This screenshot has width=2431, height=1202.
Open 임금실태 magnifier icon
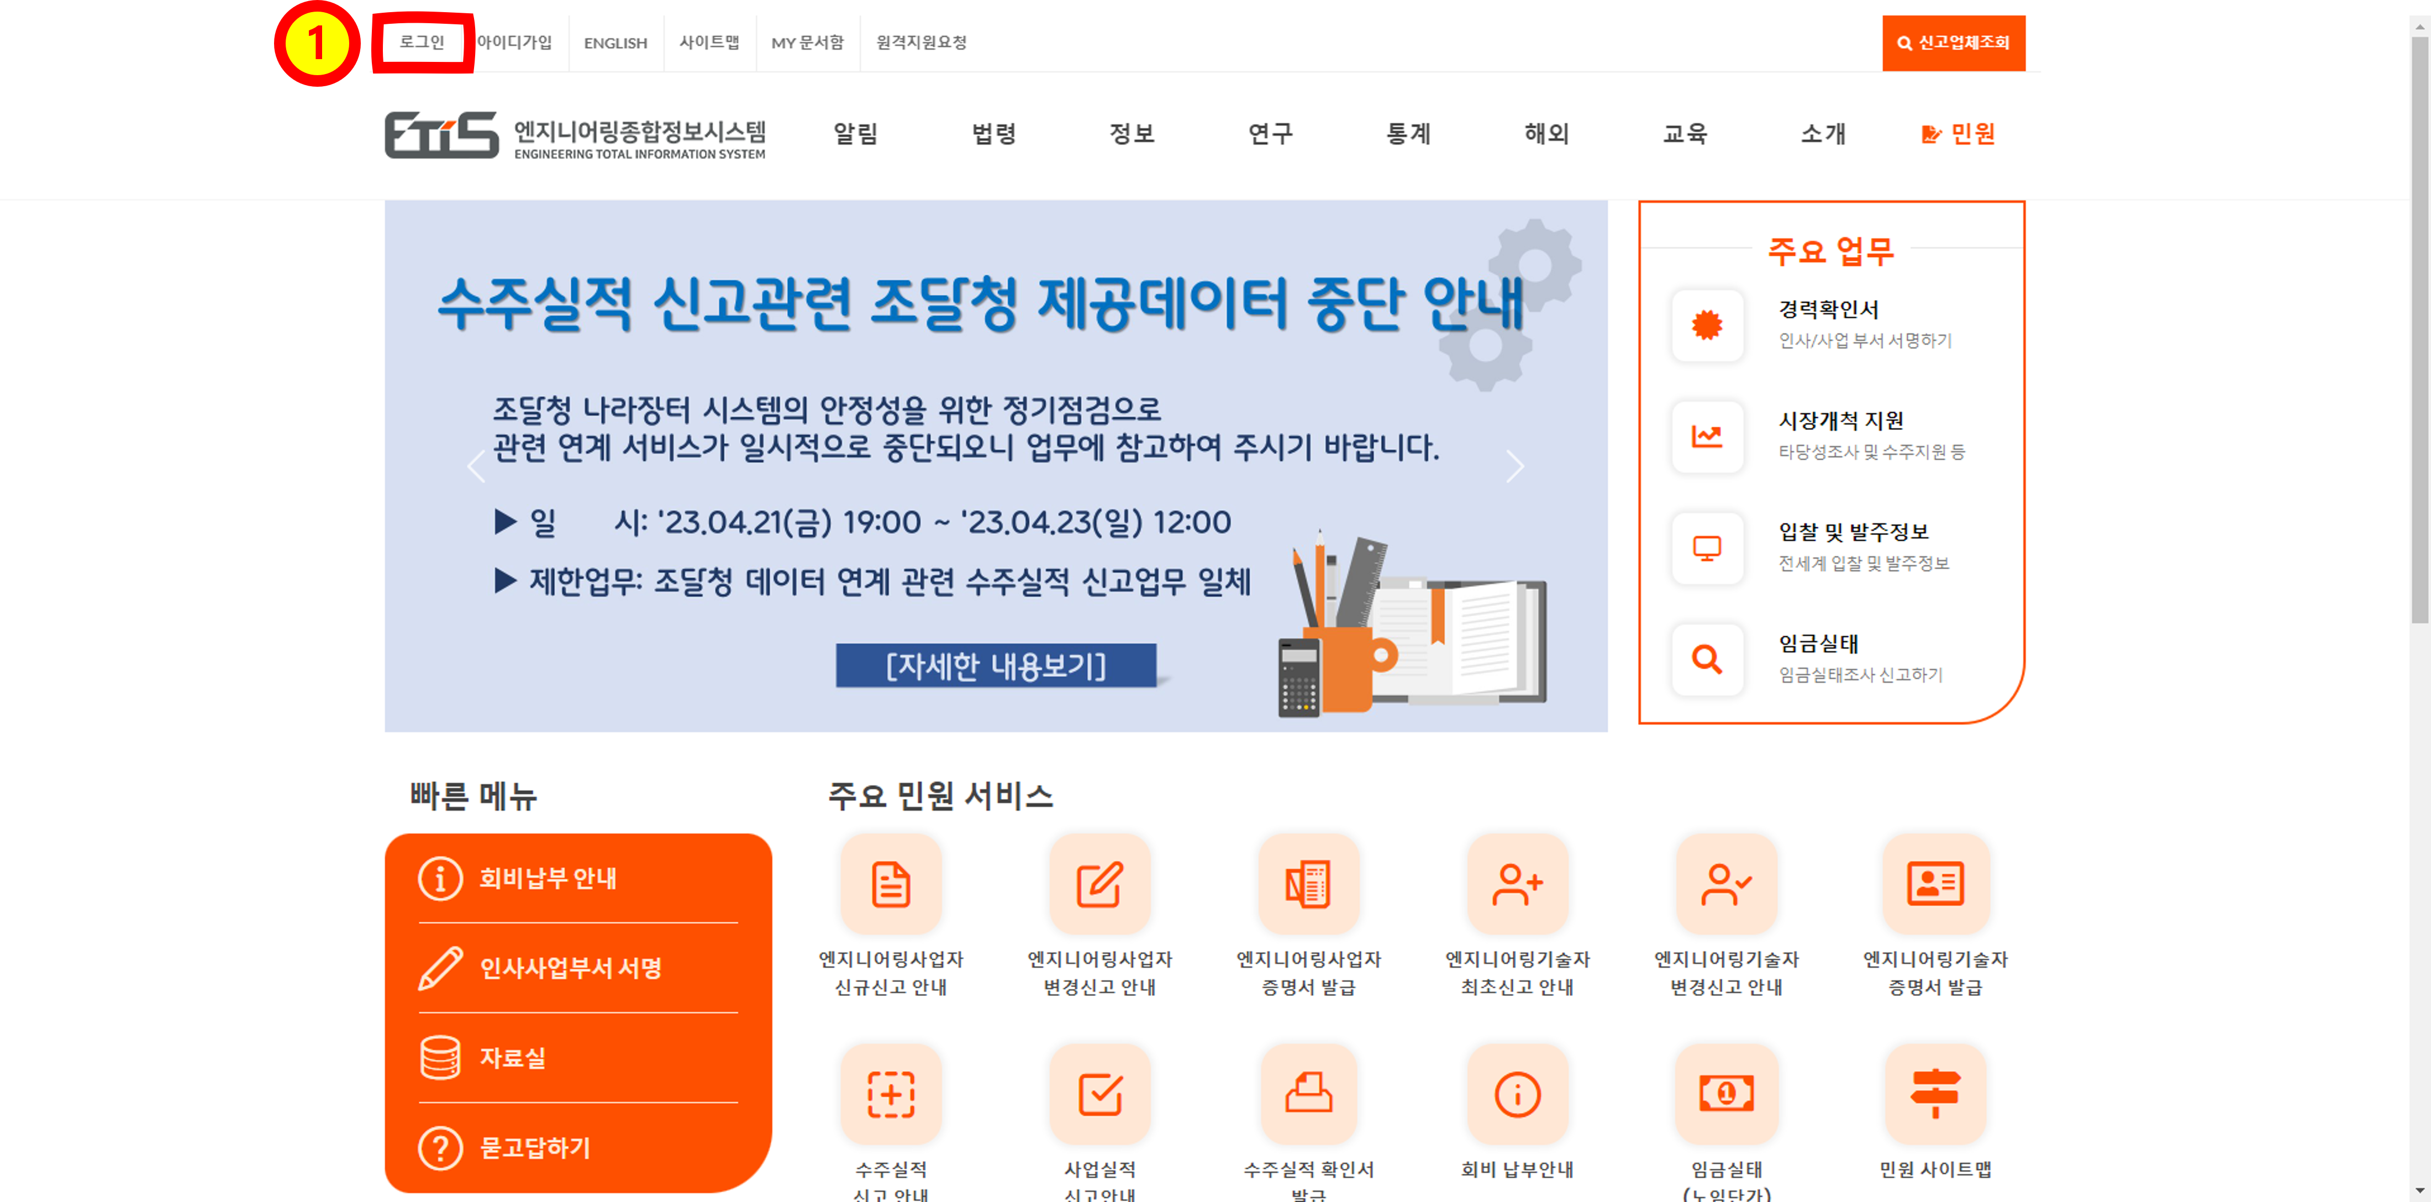click(1706, 659)
